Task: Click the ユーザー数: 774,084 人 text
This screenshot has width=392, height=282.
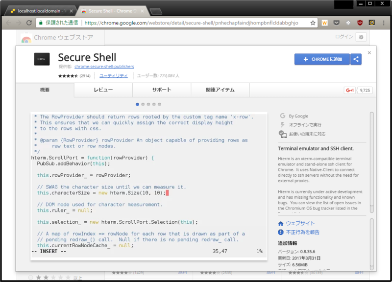Action: click(158, 76)
